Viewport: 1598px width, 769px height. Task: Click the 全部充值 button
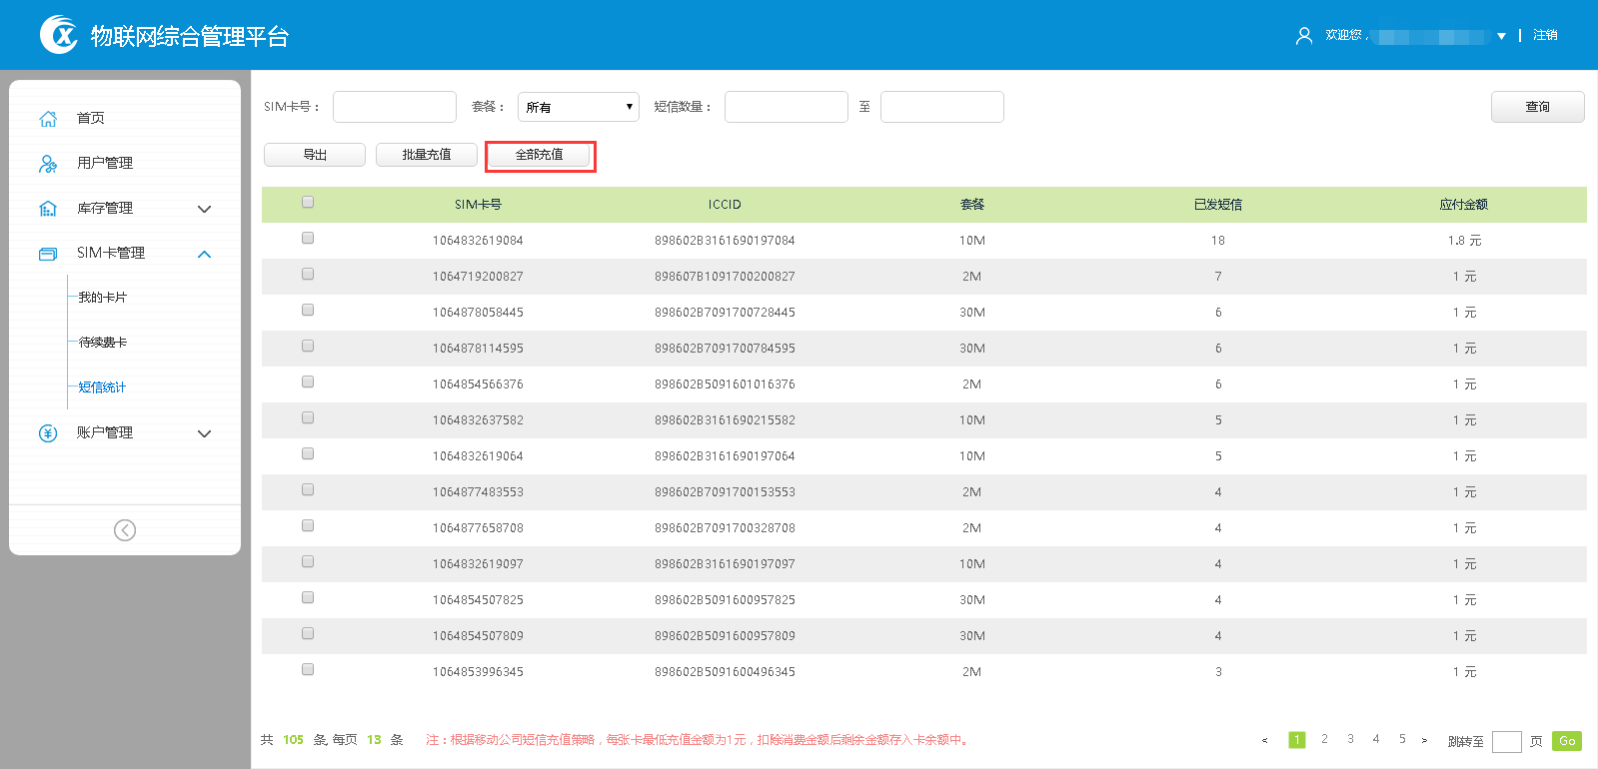click(x=540, y=155)
